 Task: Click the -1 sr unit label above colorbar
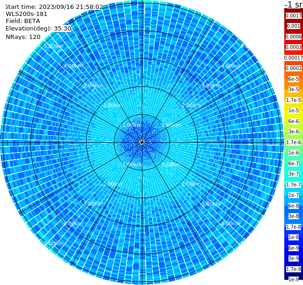[x=294, y=4]
